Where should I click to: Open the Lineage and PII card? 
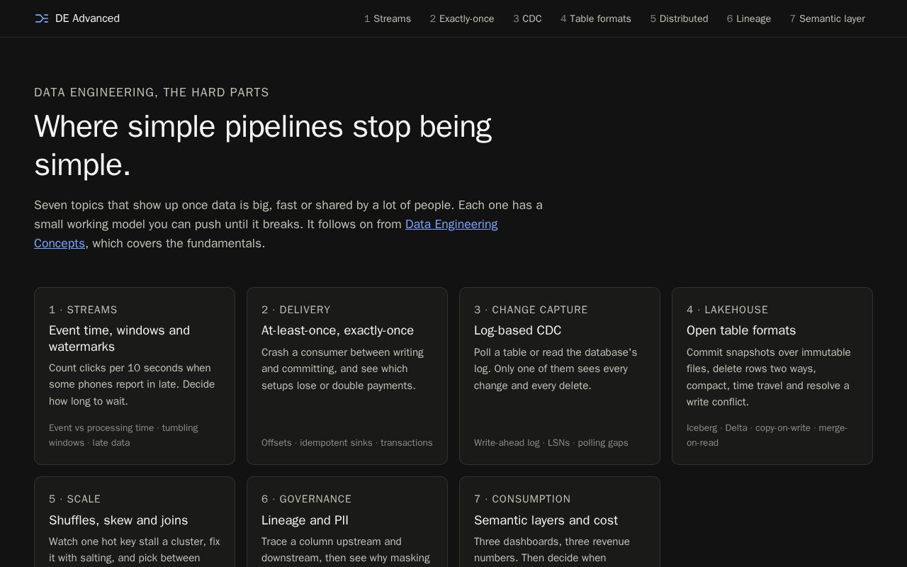(347, 522)
